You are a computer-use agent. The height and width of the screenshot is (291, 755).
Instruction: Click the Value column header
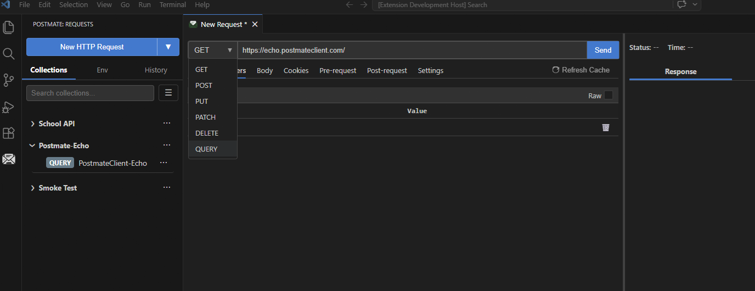(x=417, y=111)
